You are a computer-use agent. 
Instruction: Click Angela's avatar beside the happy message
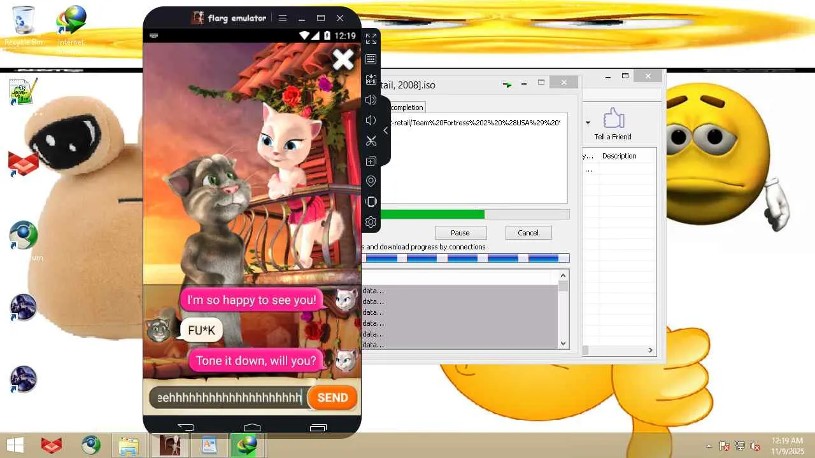tap(346, 299)
